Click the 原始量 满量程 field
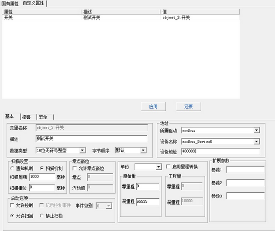This screenshot has height=231, width=275. pyautogui.click(x=148, y=202)
